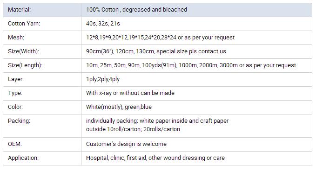Click the Cotton Yarn row label
316x171 pixels.
click(24, 24)
